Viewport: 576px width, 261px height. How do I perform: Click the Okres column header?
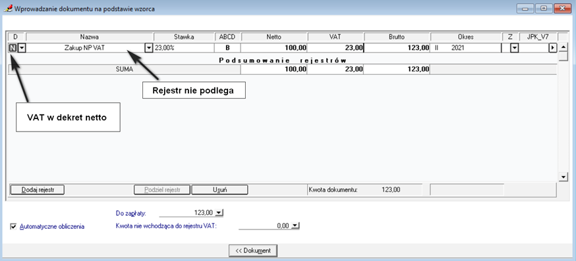[x=466, y=37]
